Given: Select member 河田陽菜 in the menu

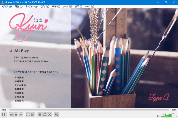Looking at the screenshot, I should (x=19, y=93).
